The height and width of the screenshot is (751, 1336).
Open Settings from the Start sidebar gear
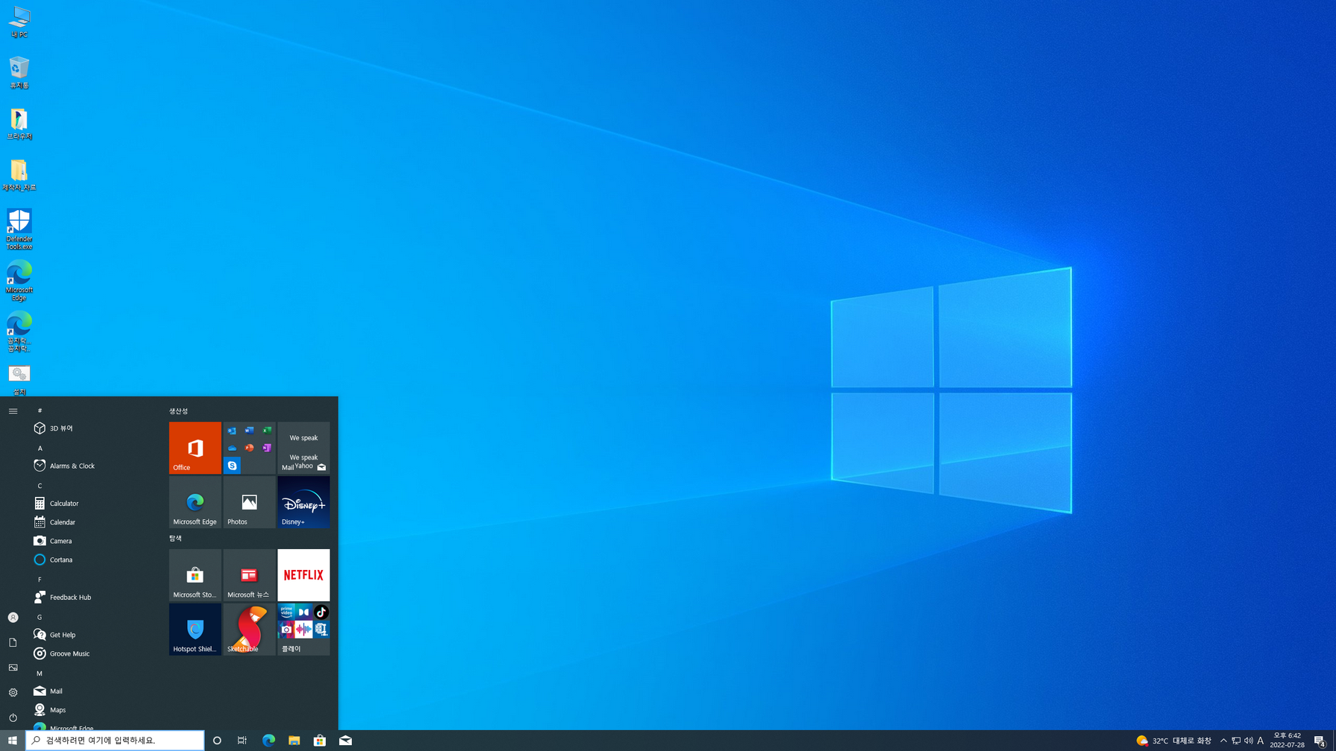pyautogui.click(x=13, y=692)
